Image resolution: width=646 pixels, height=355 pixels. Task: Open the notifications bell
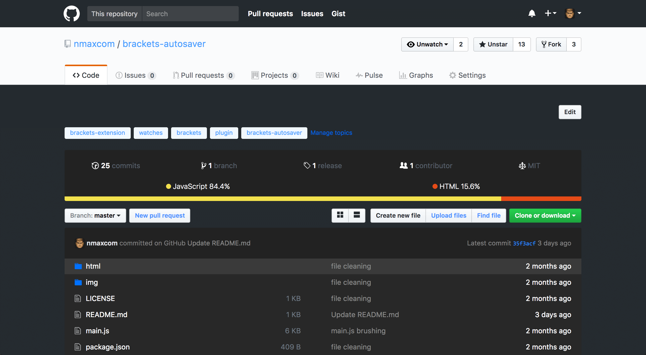point(532,13)
